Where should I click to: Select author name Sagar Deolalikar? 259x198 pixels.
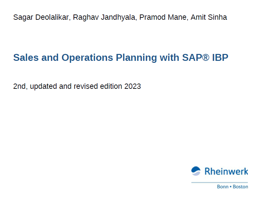[41, 17]
